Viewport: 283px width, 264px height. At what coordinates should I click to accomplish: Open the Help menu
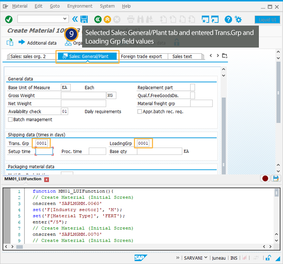(126, 6)
